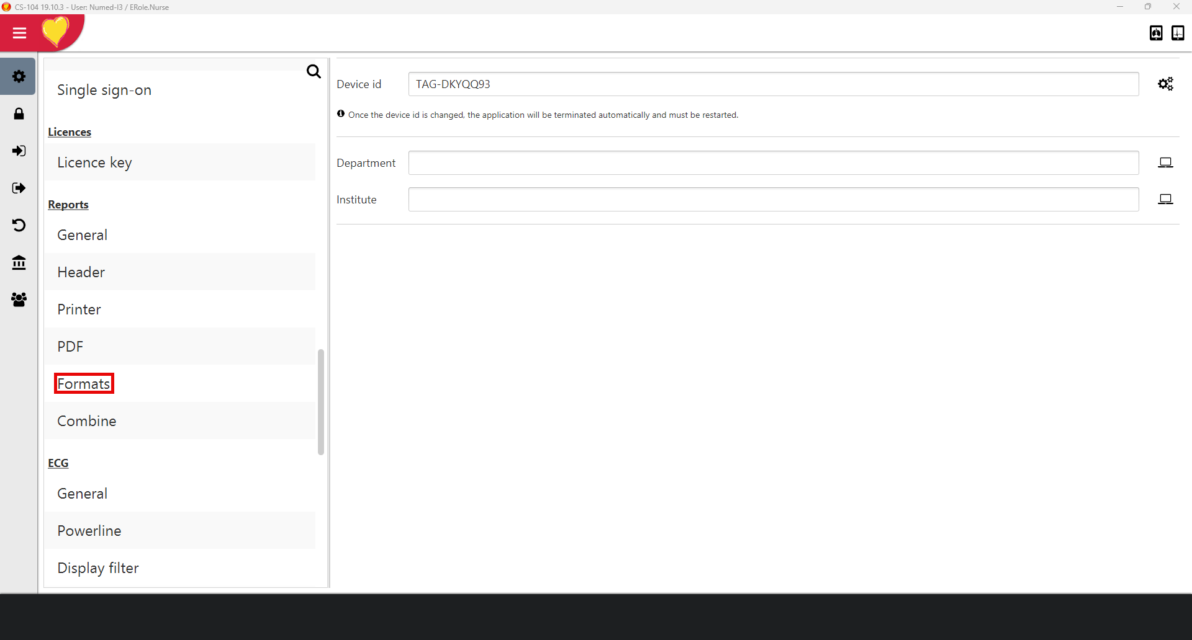Open the institution building sidebar icon
Screen dimensions: 1192x640
pyautogui.click(x=19, y=262)
